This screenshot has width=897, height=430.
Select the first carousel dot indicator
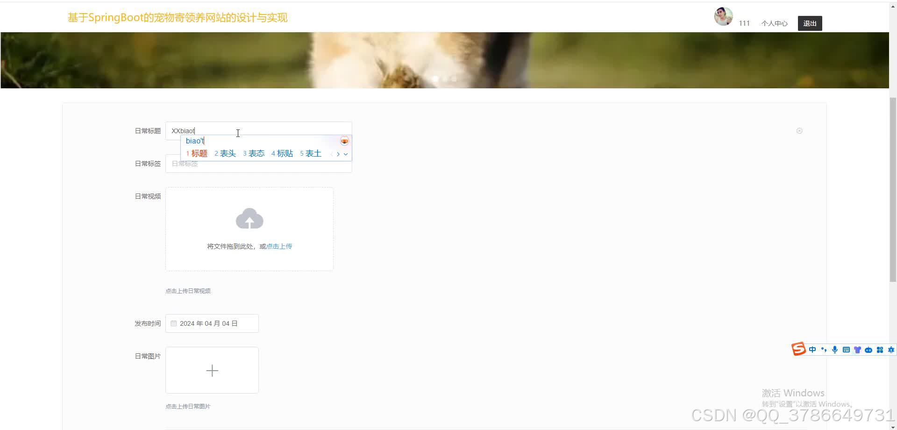coord(435,79)
